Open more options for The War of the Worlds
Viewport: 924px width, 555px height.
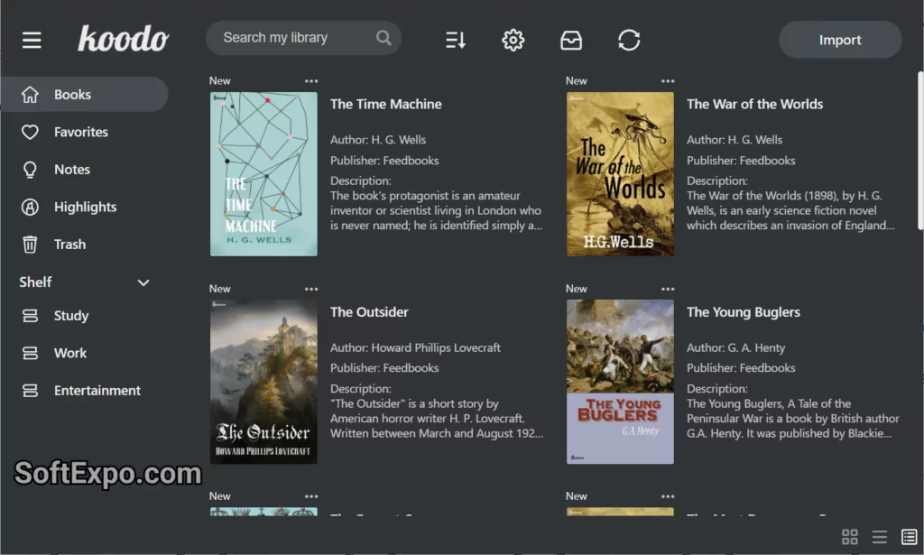(668, 80)
